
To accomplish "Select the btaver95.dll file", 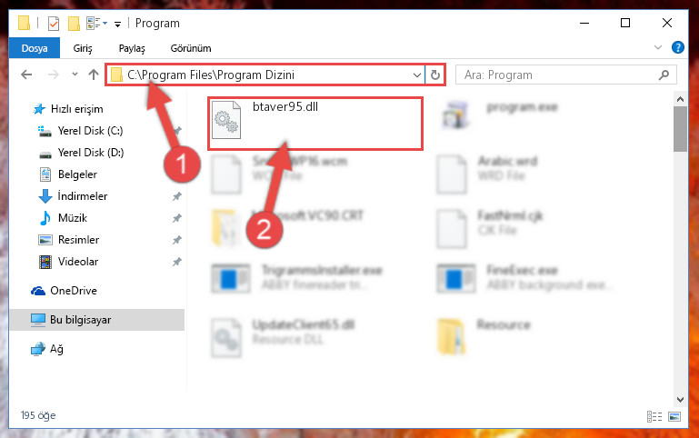I will point(315,124).
